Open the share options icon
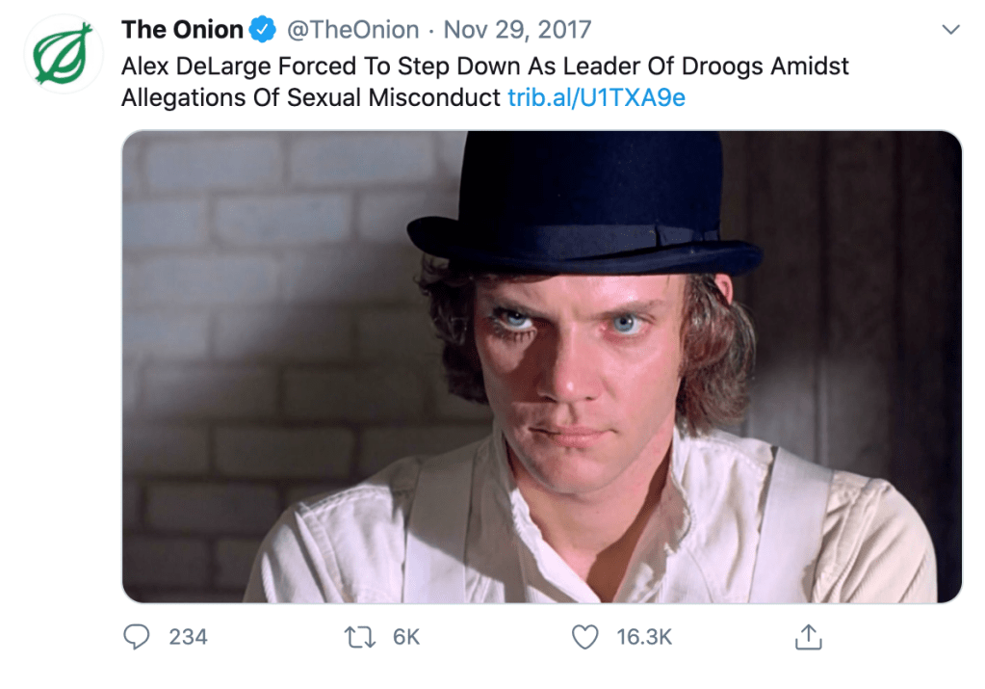985x689 pixels. tap(809, 636)
